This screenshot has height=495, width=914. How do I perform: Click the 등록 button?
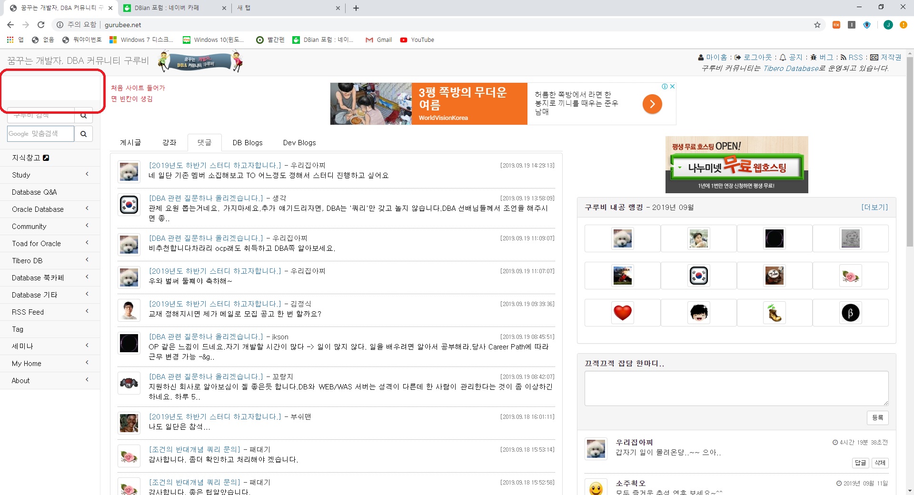point(877,417)
